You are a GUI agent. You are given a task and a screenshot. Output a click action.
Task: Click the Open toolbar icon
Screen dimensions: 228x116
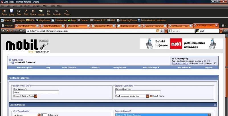[x=4, y=12]
